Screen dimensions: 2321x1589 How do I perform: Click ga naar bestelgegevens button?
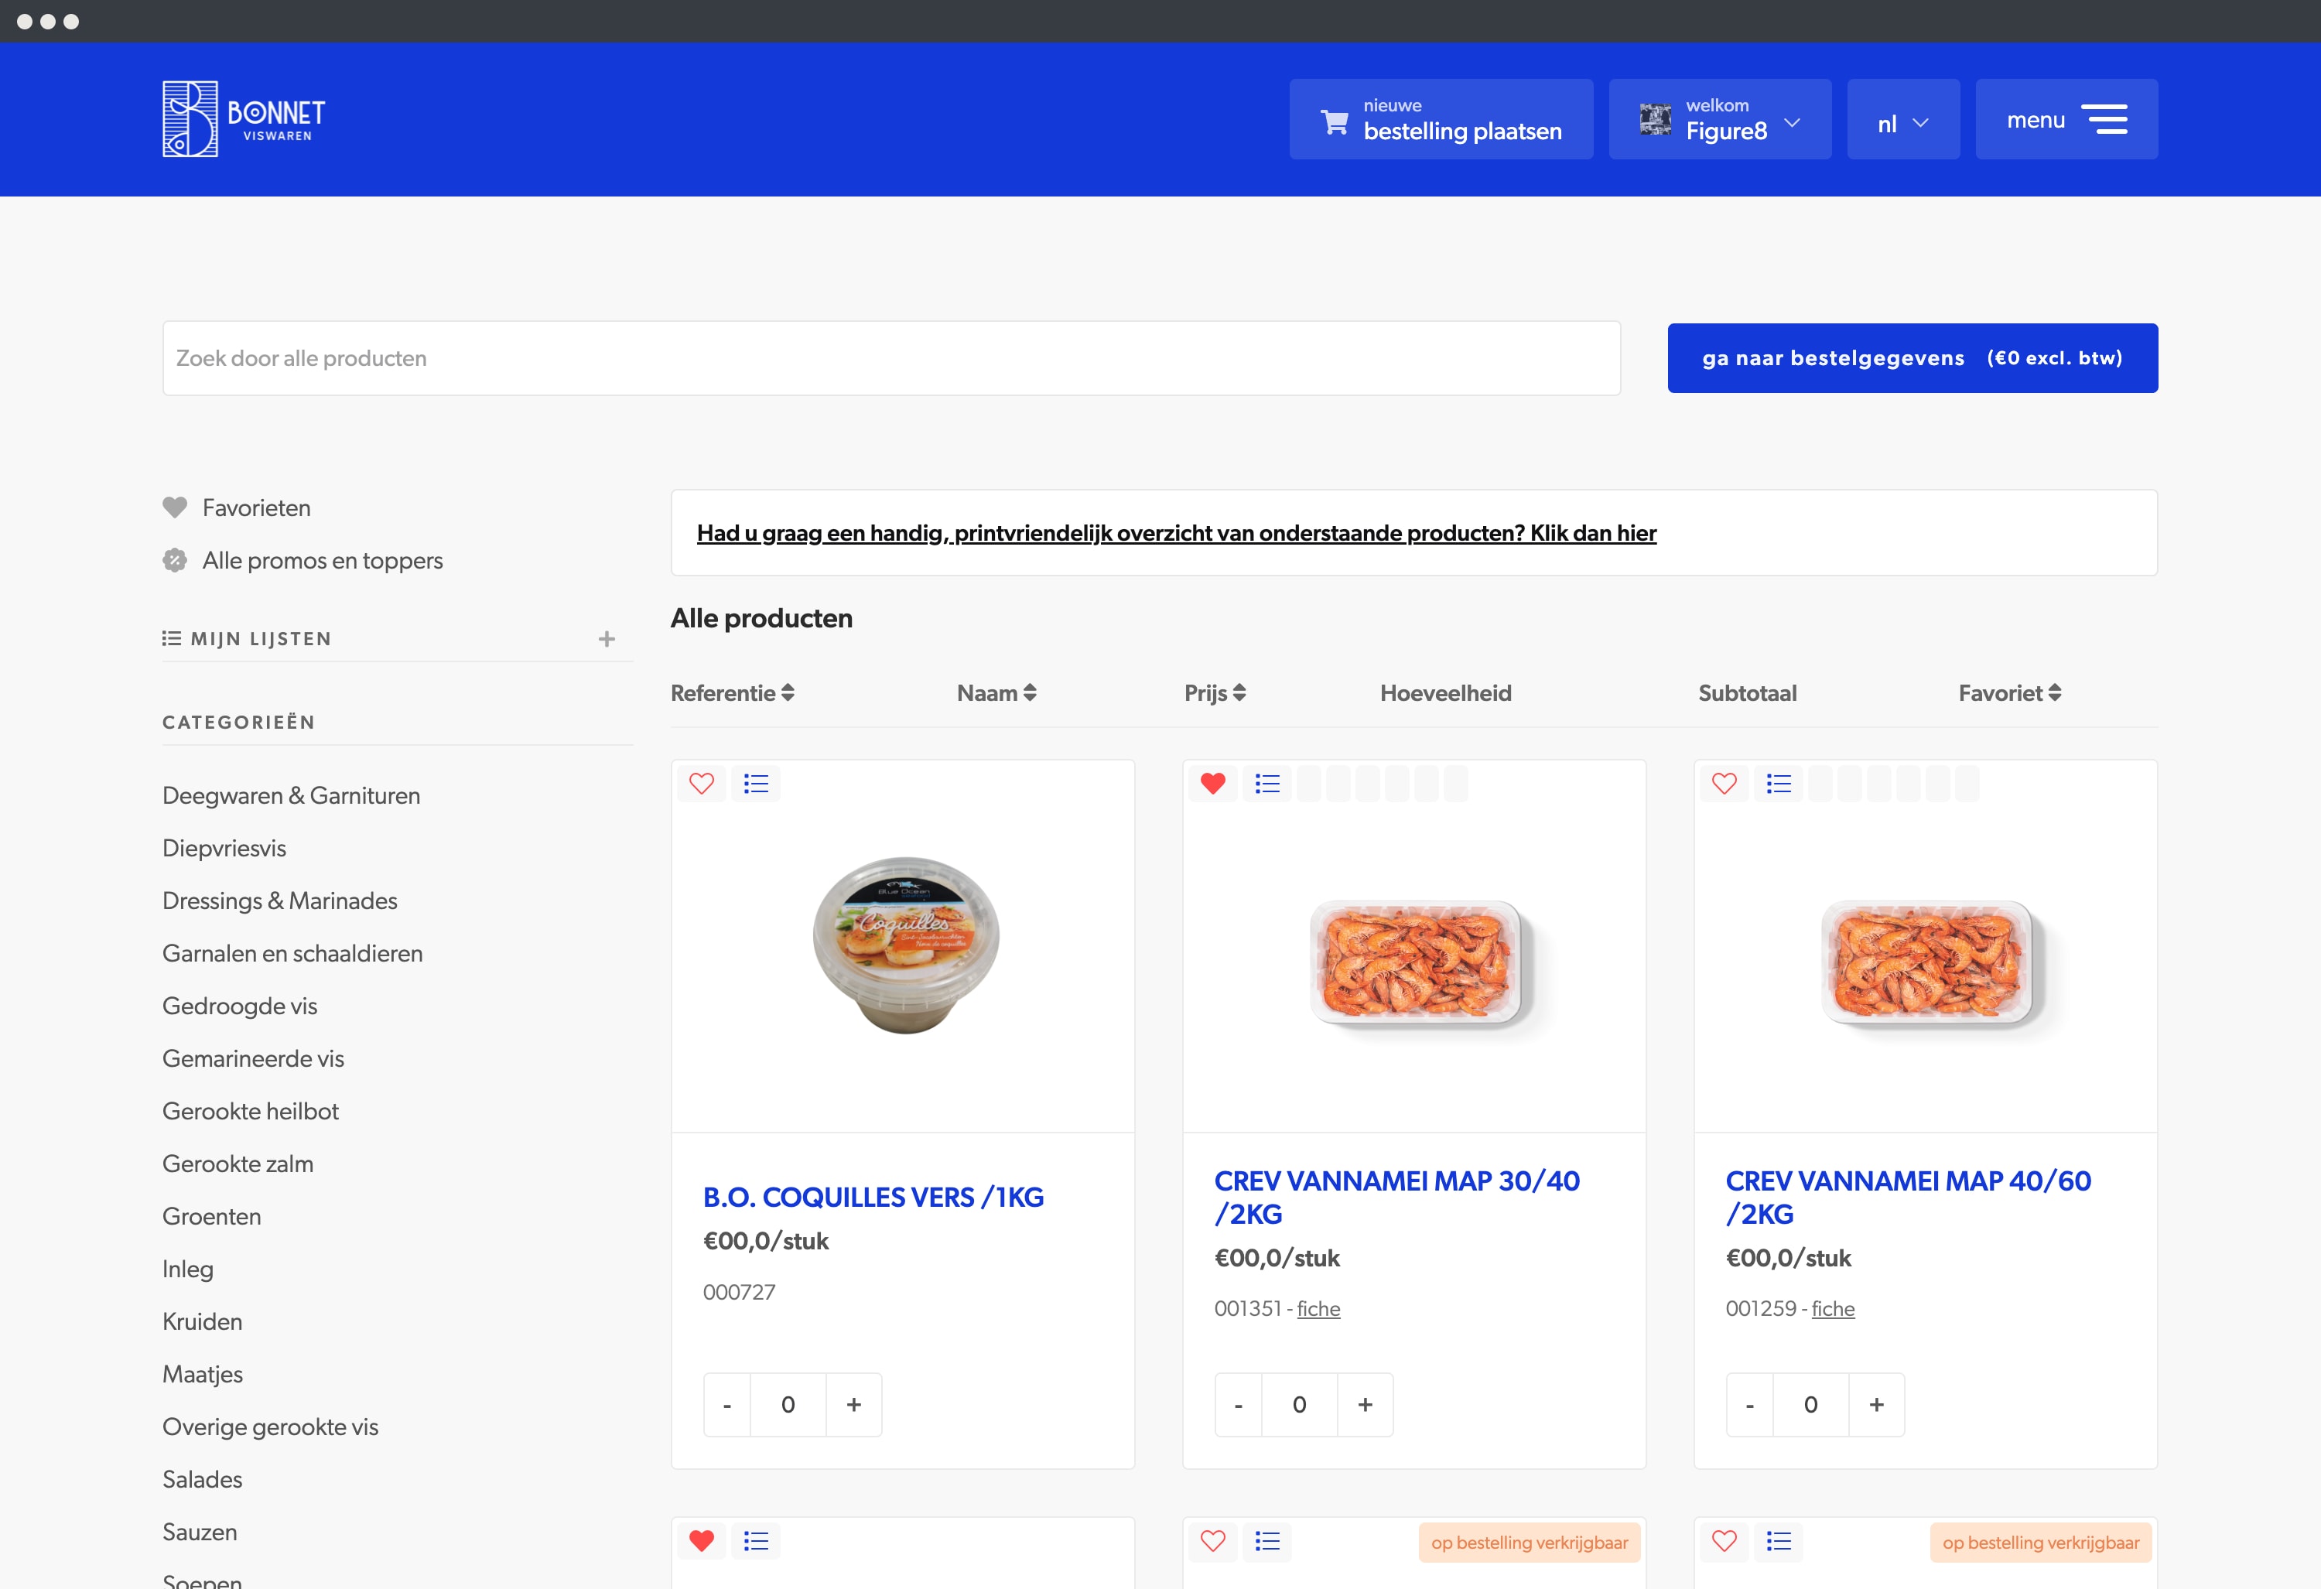tap(1912, 358)
